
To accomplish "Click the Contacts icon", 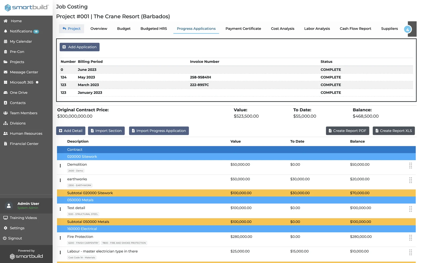I will [5, 103].
